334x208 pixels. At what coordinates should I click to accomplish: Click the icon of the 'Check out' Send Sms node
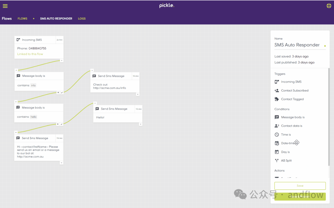point(94,76)
